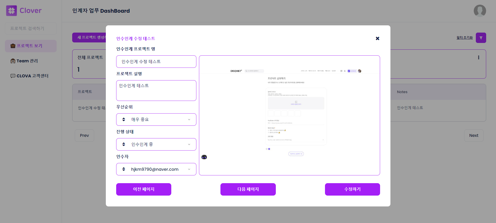Open the three-dot options menu
496x223 pixels.
click(x=478, y=57)
